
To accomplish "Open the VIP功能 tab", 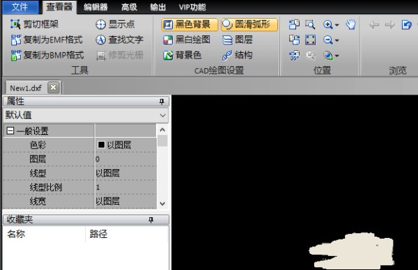I will point(192,7).
